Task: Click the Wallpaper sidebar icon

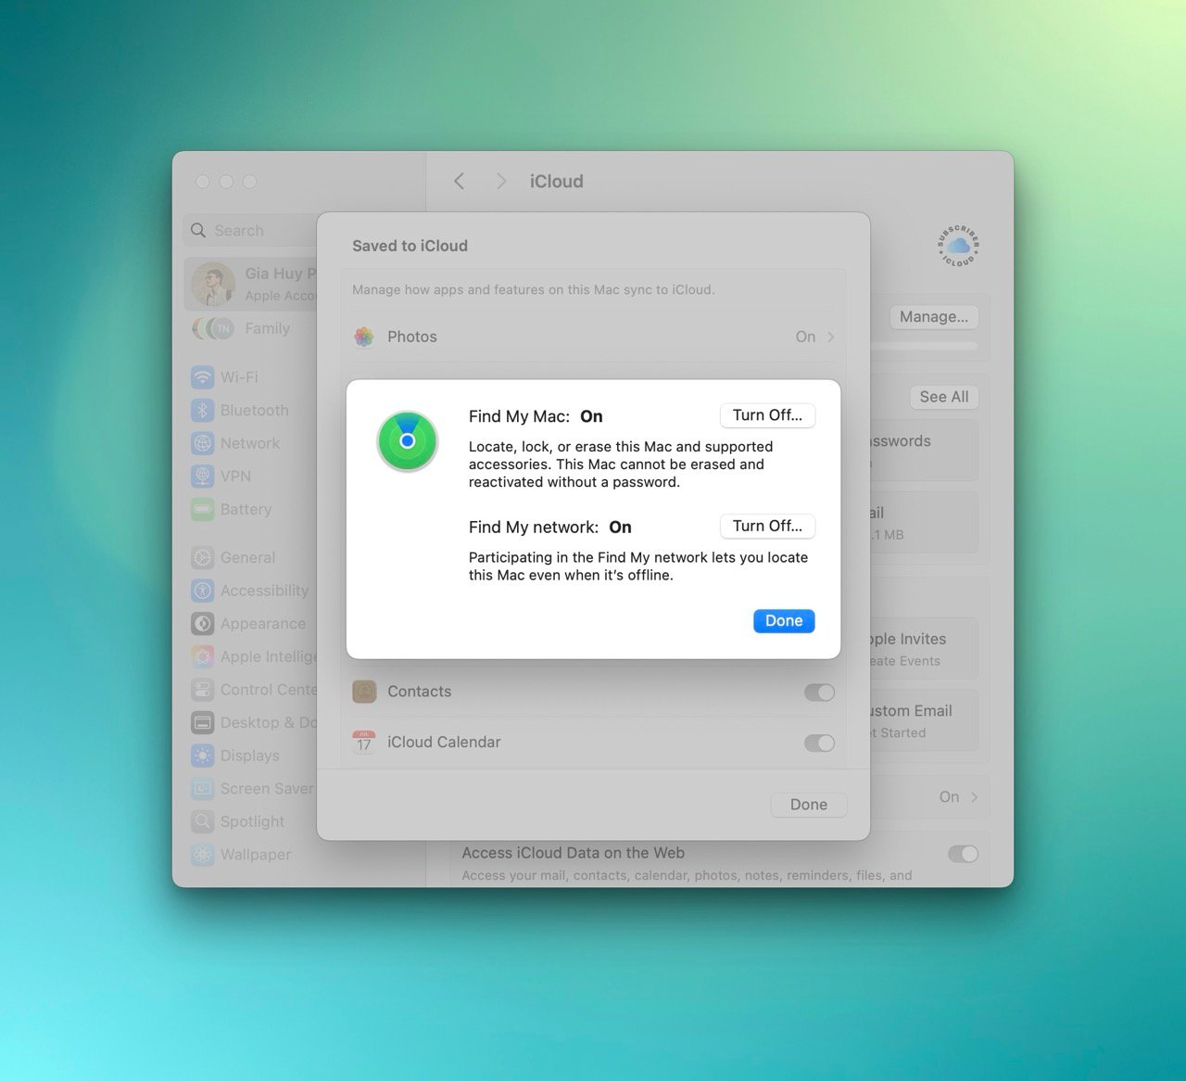Action: click(202, 855)
